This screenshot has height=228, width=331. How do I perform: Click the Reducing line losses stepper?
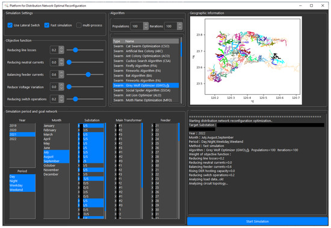tap(61, 50)
